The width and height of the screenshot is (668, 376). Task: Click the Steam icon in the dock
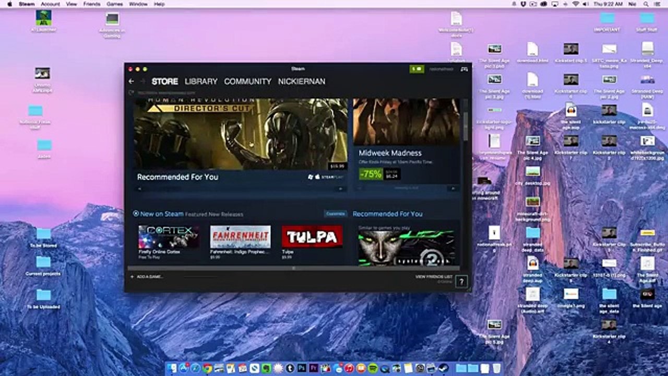point(444,368)
